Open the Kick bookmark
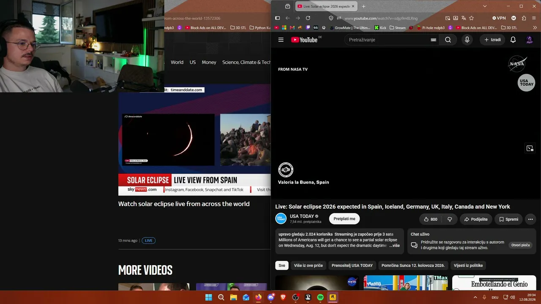 pos(380,28)
